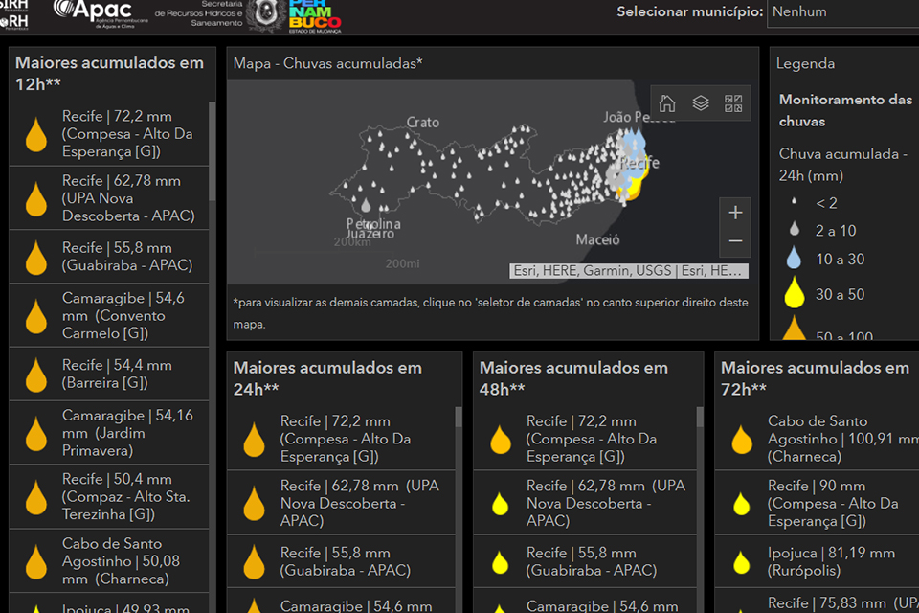Click drop icon beside Recife 72,2 mm in 12h list
Screen dimensions: 919x613
click(36, 134)
